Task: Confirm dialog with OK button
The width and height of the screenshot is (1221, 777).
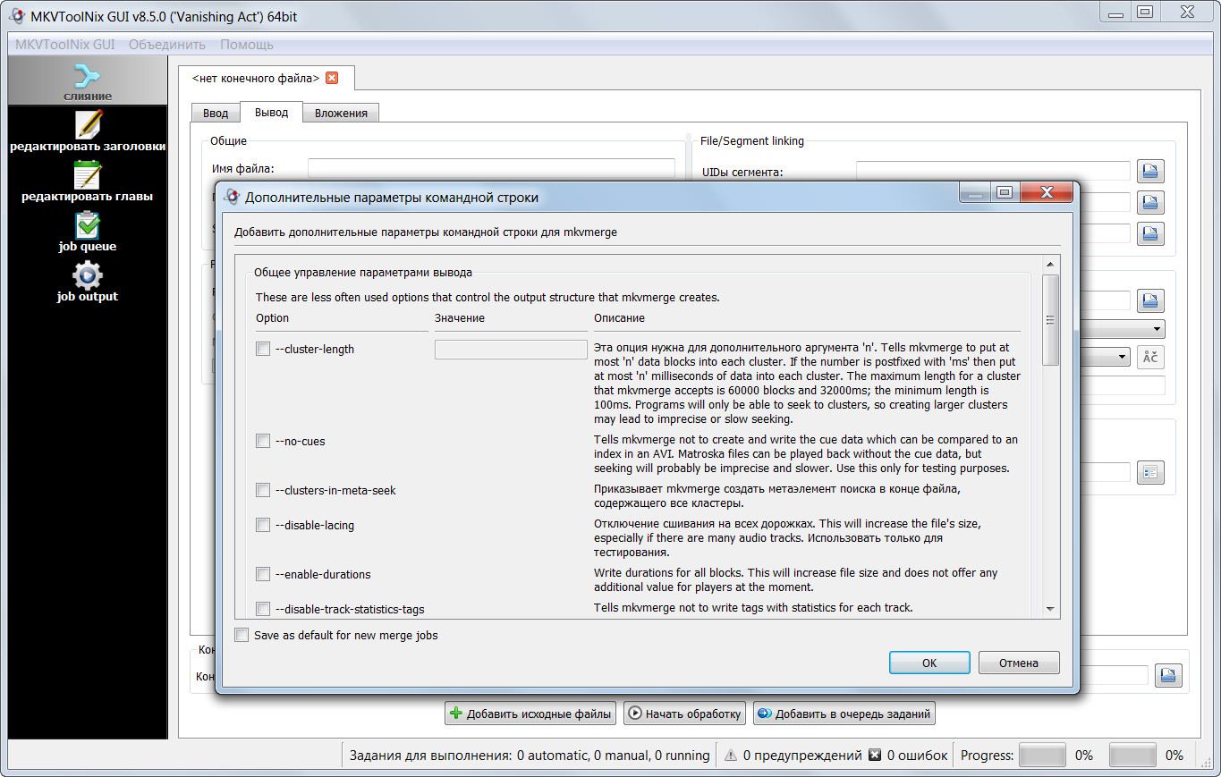Action: click(x=929, y=663)
